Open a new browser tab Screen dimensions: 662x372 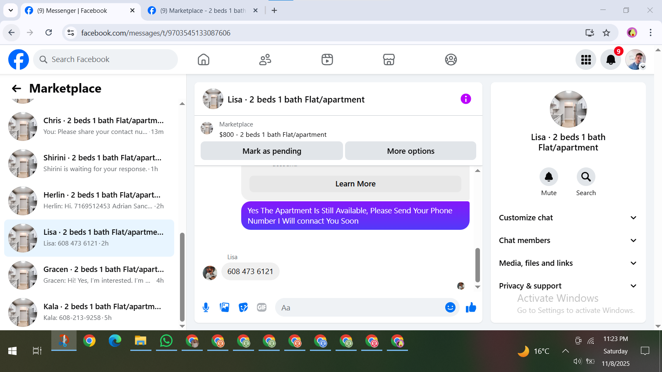point(274,11)
